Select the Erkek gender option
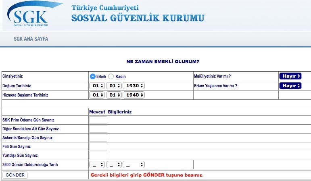Screen dimensions: 311x181 93,76
